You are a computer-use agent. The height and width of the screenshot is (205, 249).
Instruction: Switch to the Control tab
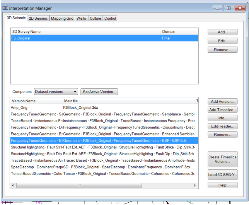click(110, 18)
